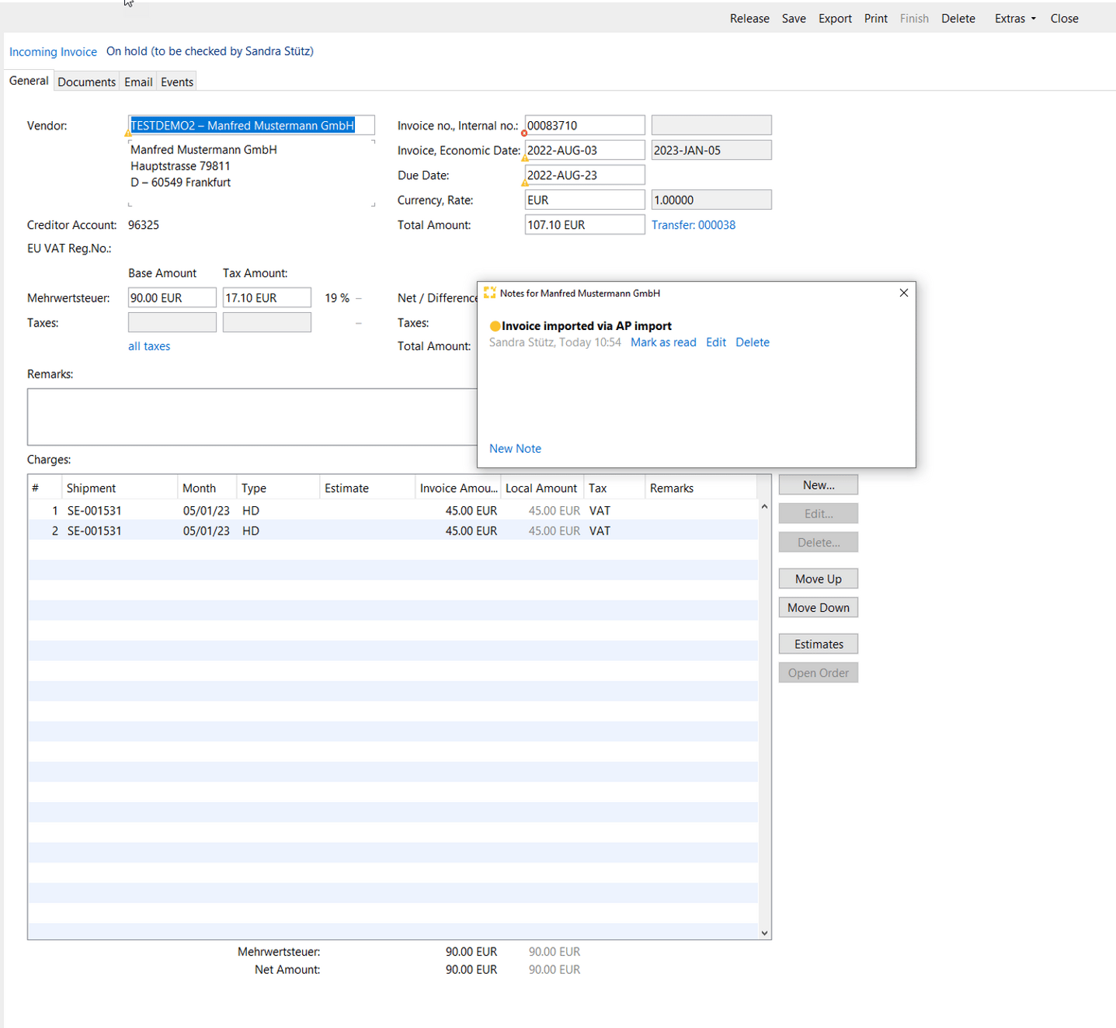The width and height of the screenshot is (1116, 1028).
Task: Click the Tax column header
Action: coord(614,488)
